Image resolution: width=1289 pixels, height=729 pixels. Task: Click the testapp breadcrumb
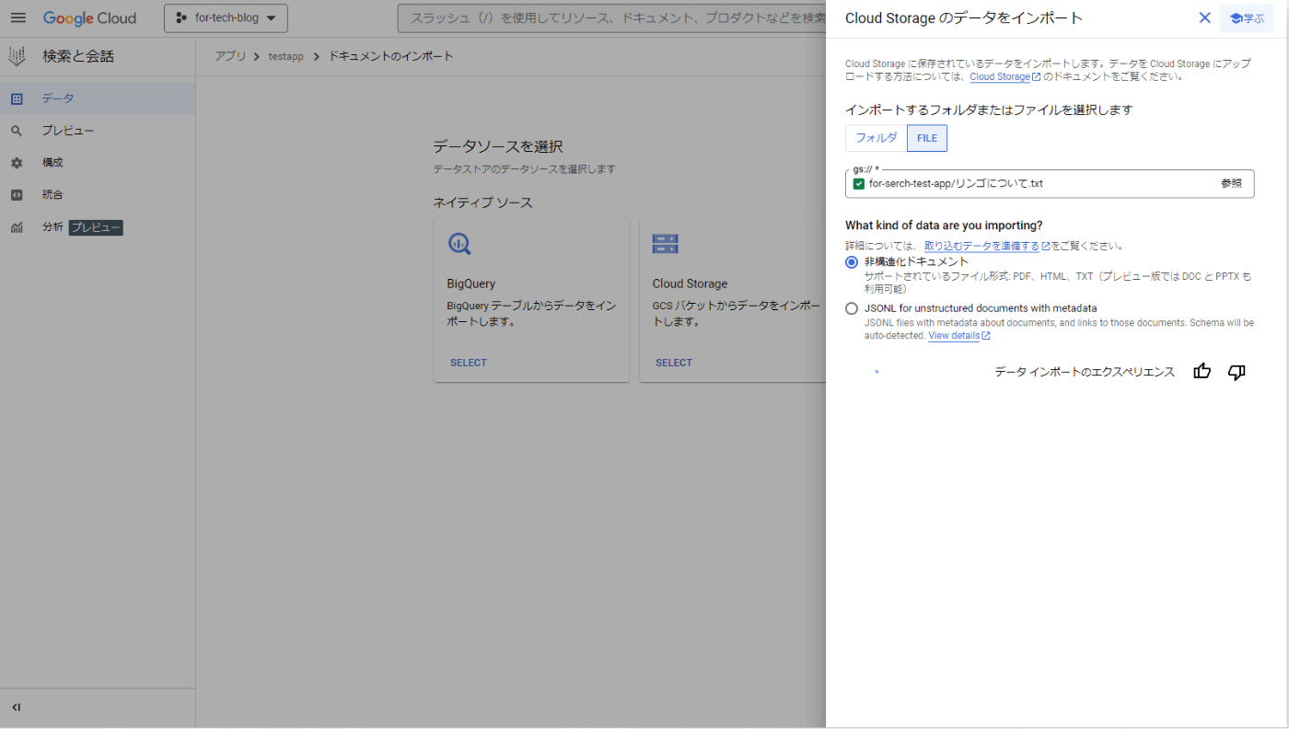coord(285,56)
